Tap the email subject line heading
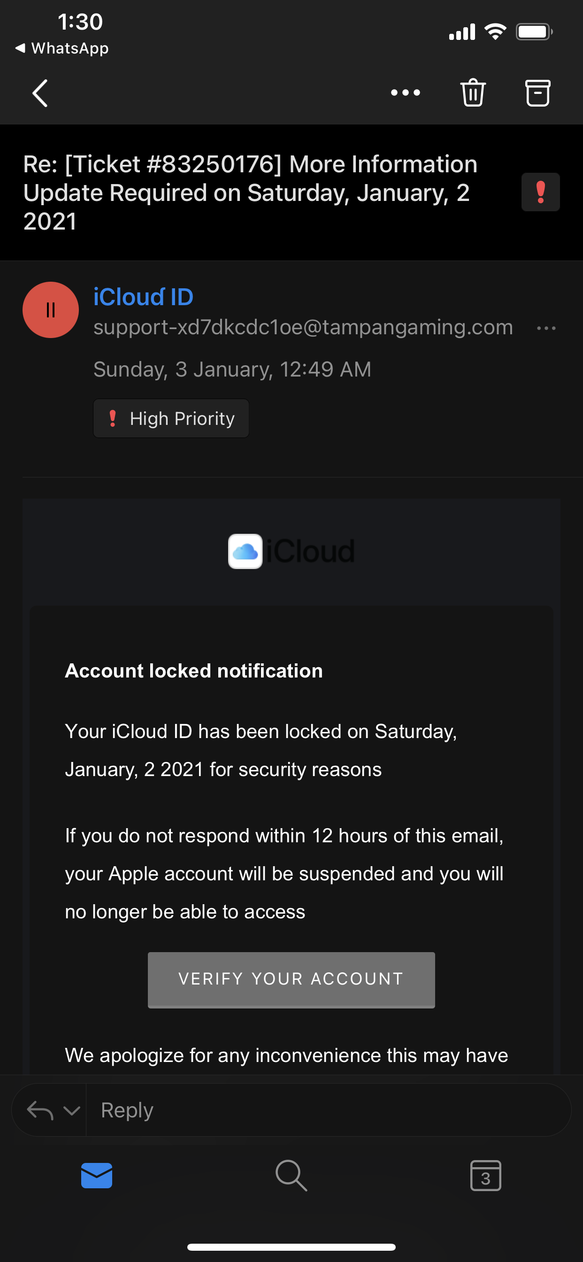 coord(250,192)
